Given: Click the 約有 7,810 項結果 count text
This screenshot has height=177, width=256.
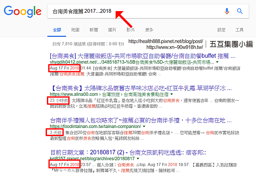Looking at the screenshot, I should pyautogui.click(x=88, y=44).
